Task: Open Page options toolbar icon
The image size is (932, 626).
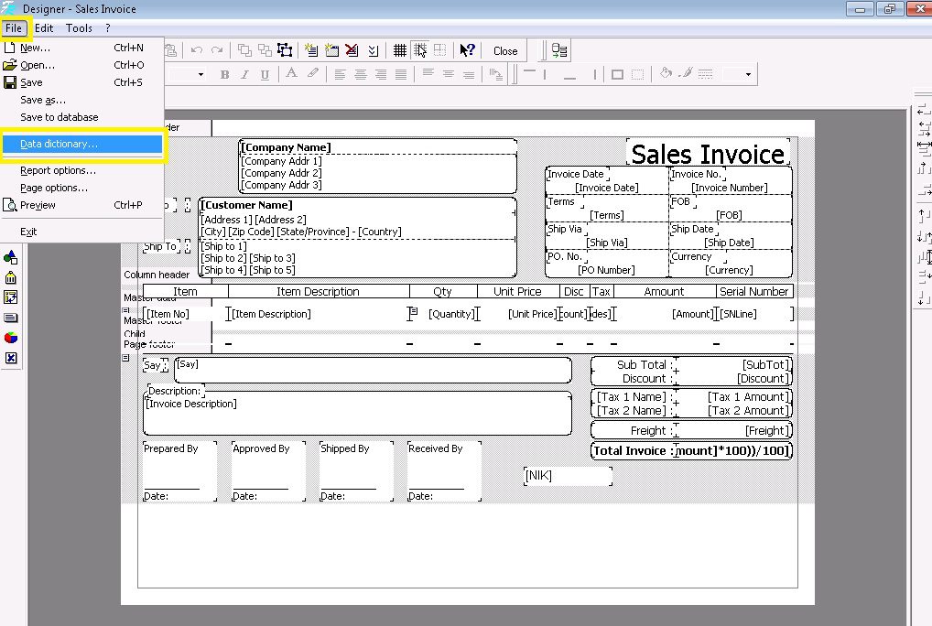Action: (x=373, y=50)
